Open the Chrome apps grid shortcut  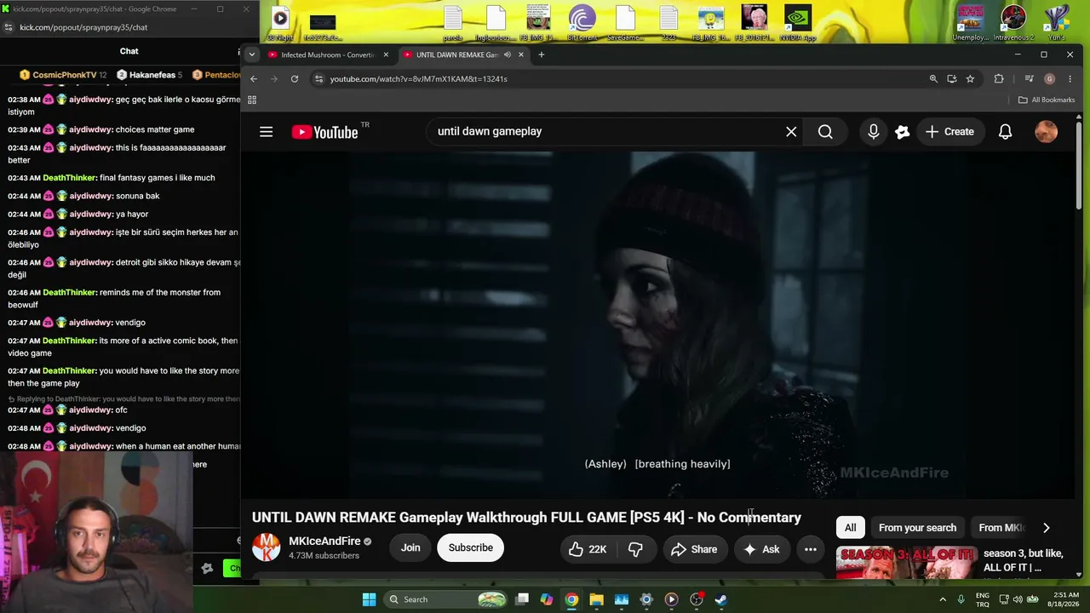point(252,100)
